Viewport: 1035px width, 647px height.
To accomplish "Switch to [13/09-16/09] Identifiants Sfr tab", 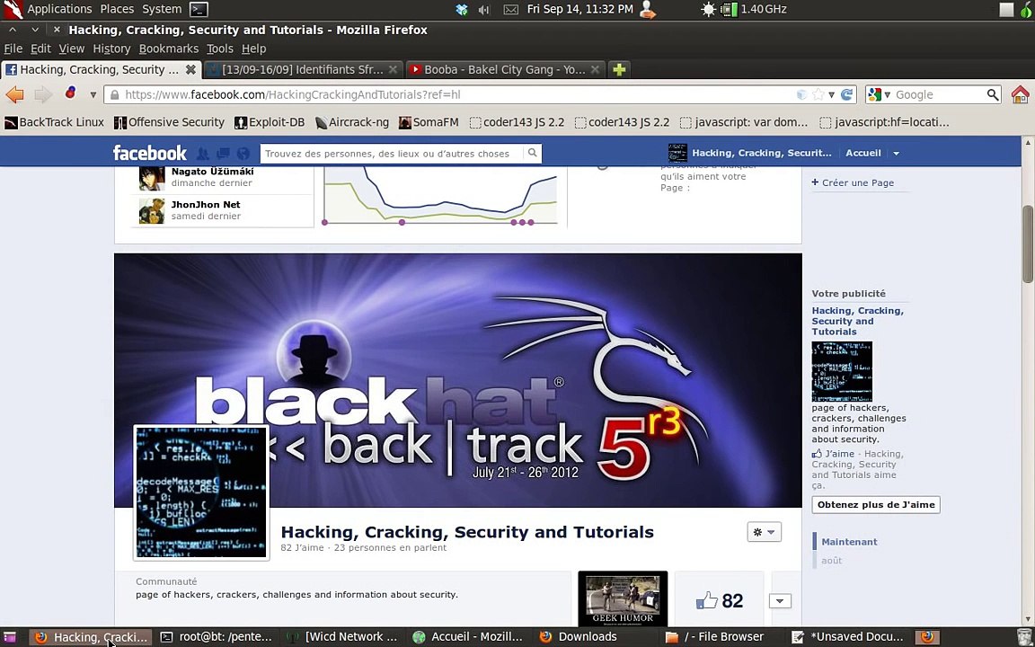I will click(x=302, y=69).
